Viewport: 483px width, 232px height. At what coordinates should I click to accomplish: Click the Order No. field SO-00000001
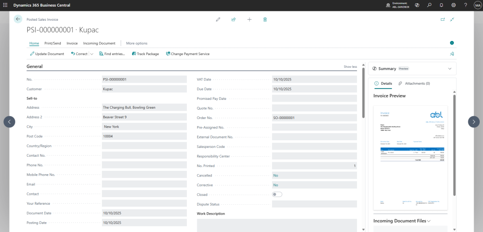click(315, 118)
